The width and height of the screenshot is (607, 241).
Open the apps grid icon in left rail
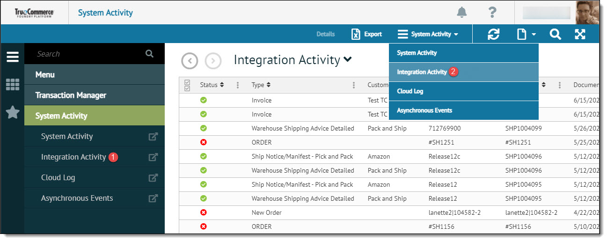13,85
